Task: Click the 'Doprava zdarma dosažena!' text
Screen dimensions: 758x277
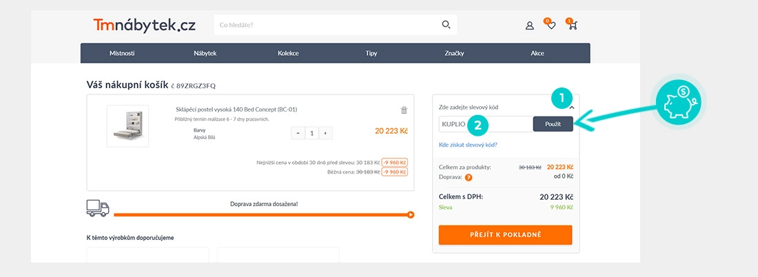Action: click(x=264, y=204)
